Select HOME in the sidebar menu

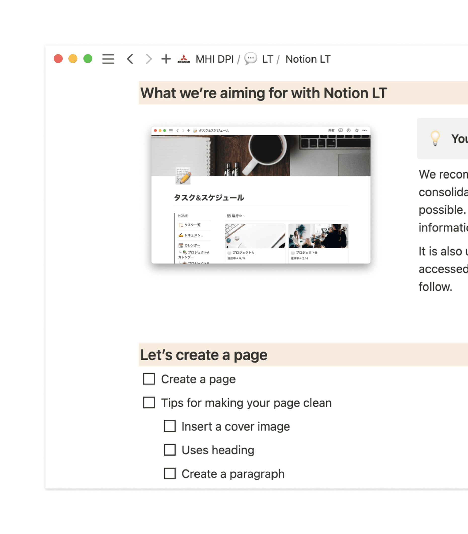coord(183,216)
